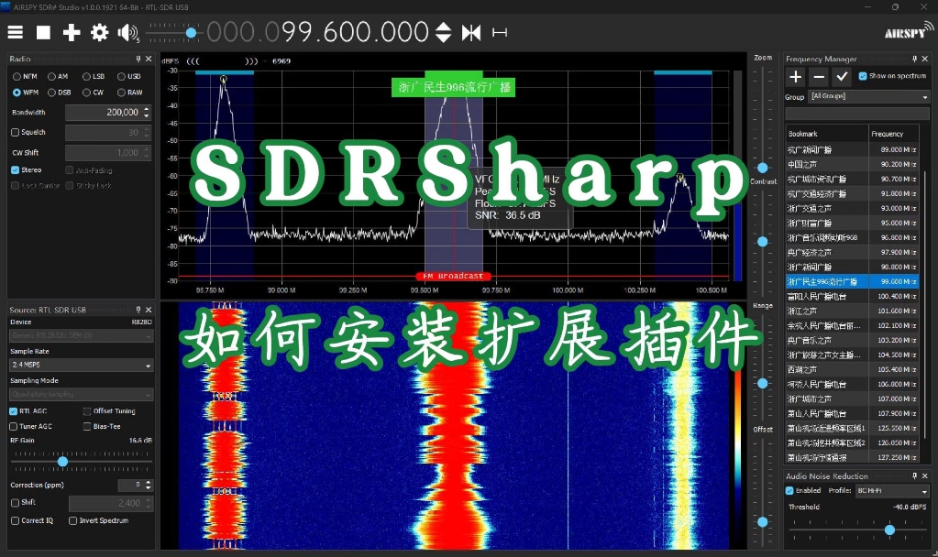938x557 pixels.
Task: Click the center tuning style icon
Action: (470, 32)
